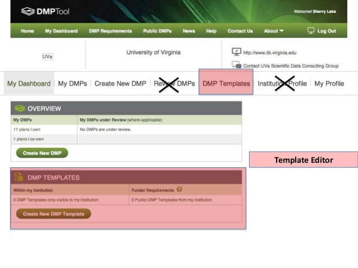Click the 'Welcome! Sherry Lake' text
The image size is (358, 268).
point(315,11)
